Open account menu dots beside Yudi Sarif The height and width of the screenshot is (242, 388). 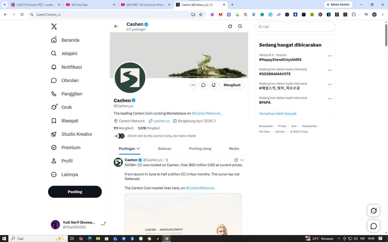(x=103, y=225)
